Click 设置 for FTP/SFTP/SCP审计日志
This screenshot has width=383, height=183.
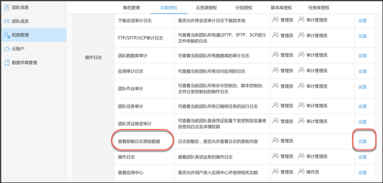coord(362,36)
